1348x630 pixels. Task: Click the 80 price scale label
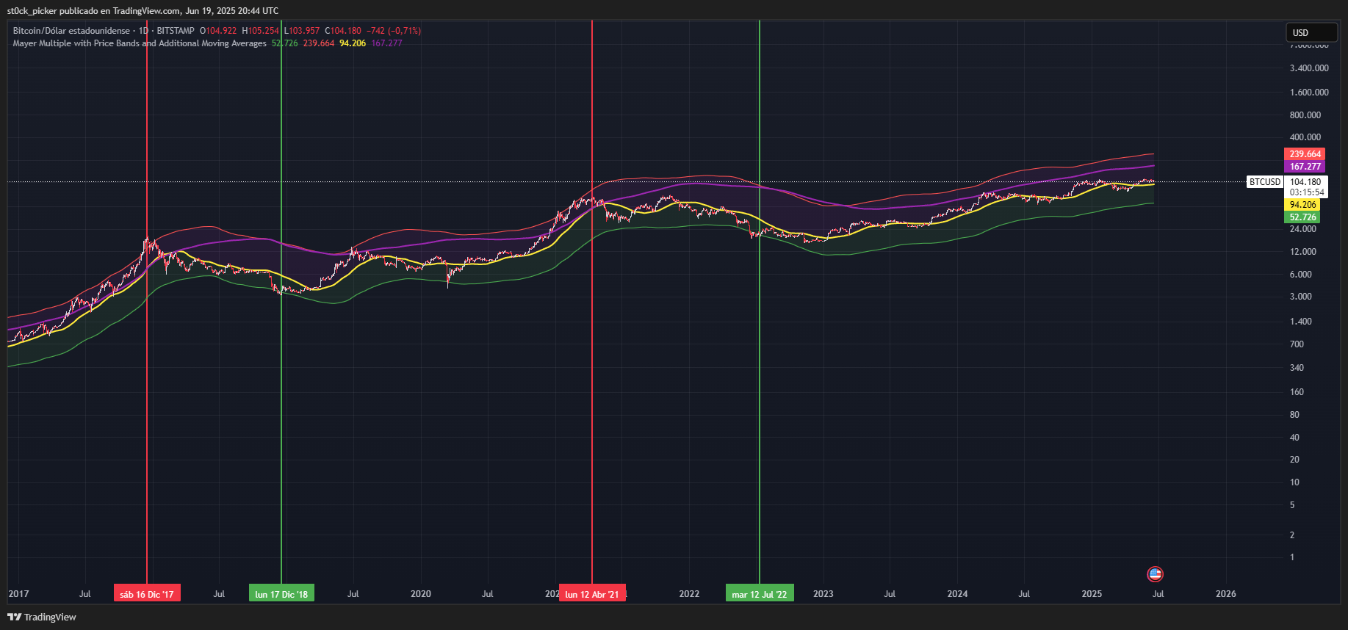coord(1294,415)
